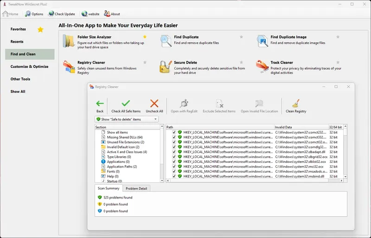Open the Folder Size Analyzer tool icon

click(69, 41)
